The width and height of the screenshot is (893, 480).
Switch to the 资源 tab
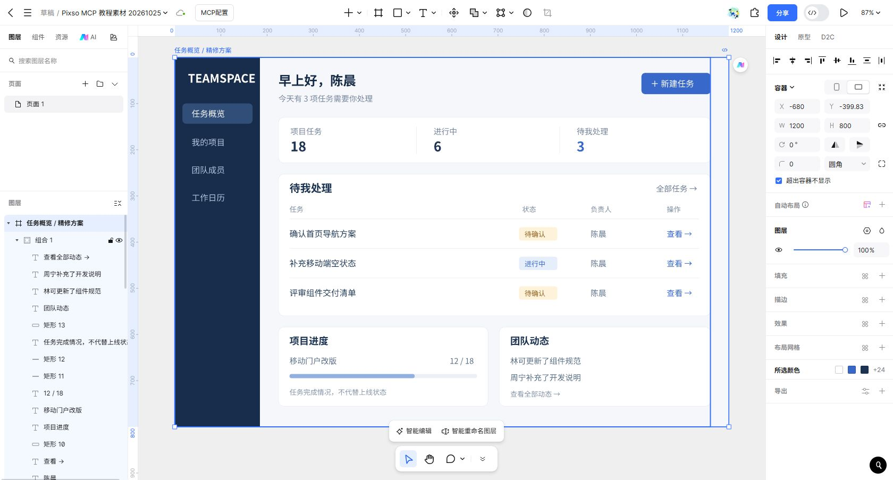(62, 37)
